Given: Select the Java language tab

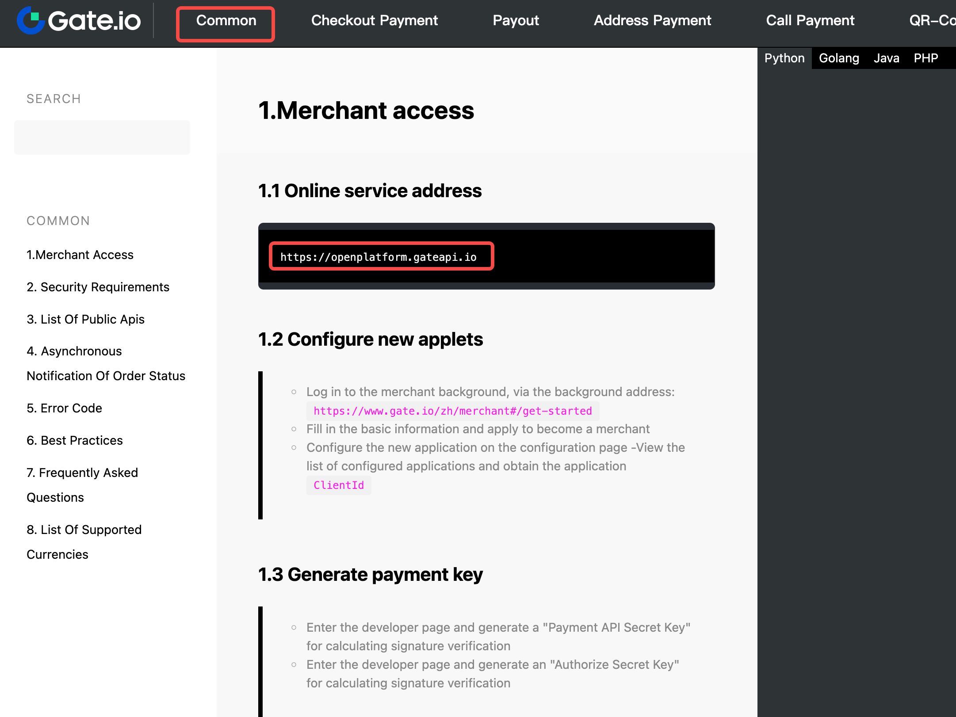Looking at the screenshot, I should click(x=886, y=58).
